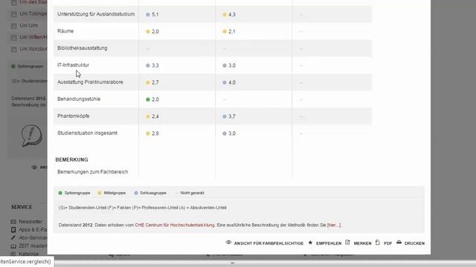Click value 2,1 in Räume row
476x267 pixels.
tap(232, 31)
